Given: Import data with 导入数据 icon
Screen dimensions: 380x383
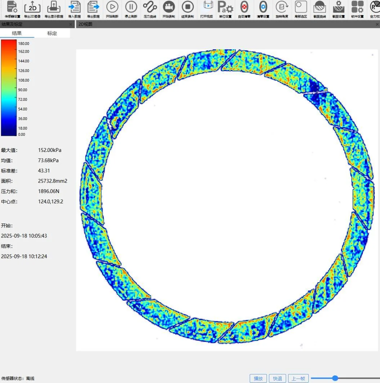Looking at the screenshot, I should 74,9.
